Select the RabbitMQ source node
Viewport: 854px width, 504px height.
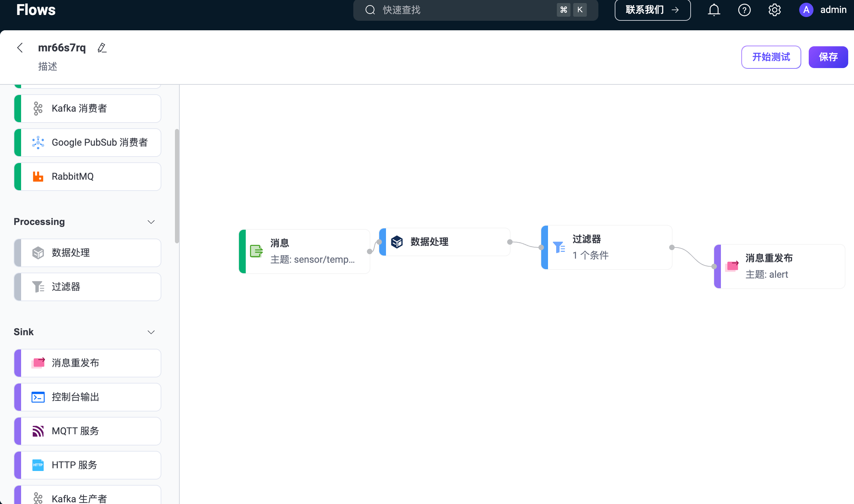coord(87,176)
